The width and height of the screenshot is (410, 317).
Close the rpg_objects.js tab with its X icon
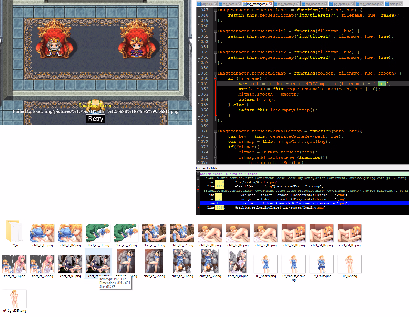[x=298, y=4]
